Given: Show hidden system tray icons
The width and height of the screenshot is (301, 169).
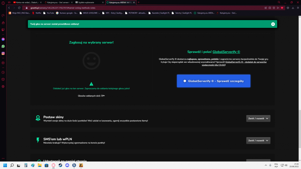Looking at the screenshot, I should coord(266,165).
